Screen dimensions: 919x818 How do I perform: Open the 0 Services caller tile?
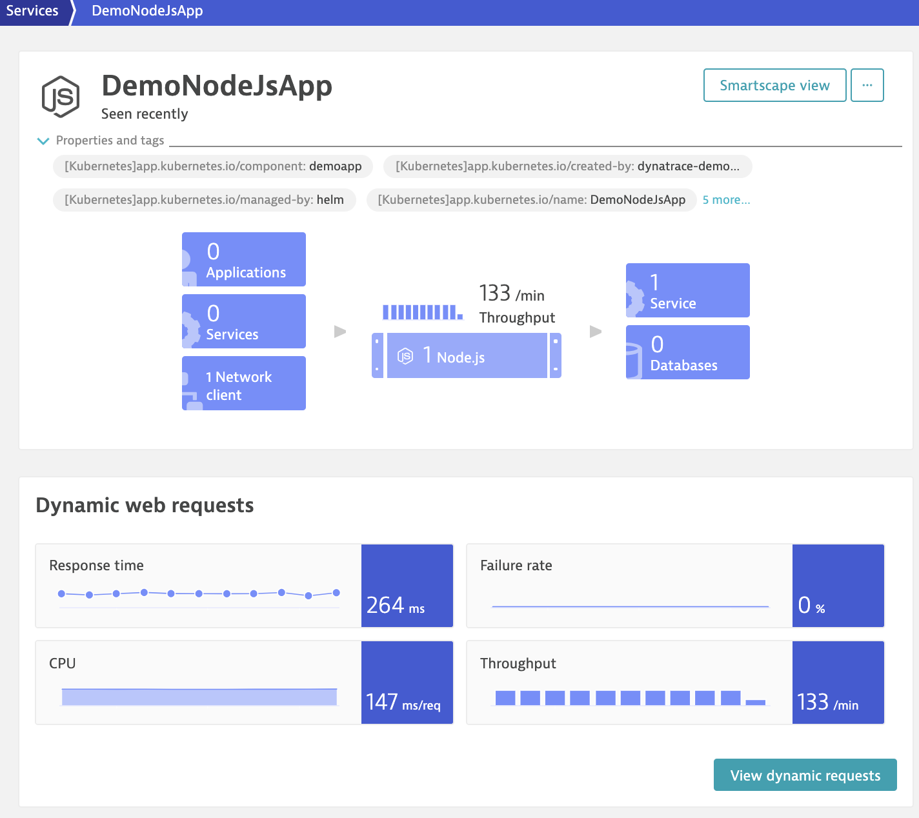(244, 321)
